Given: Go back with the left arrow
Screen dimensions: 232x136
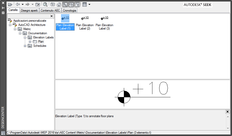Looking at the screenshot, I should (18, 4).
